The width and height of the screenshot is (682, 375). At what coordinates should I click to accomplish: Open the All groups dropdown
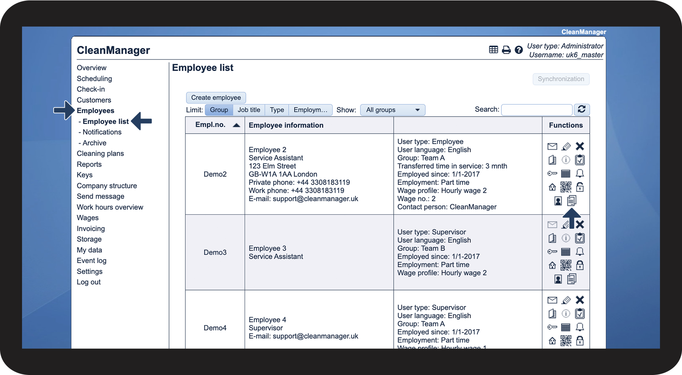tap(393, 110)
